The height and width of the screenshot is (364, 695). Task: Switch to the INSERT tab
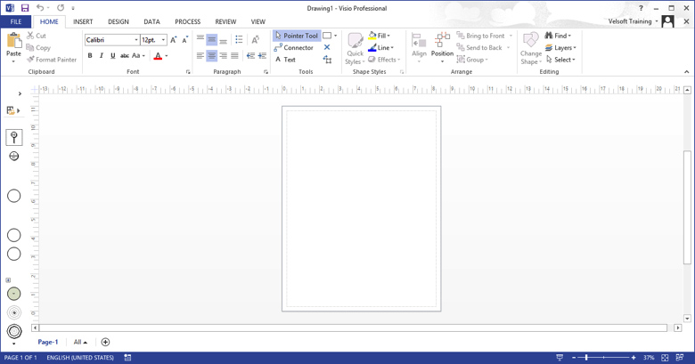coord(83,21)
